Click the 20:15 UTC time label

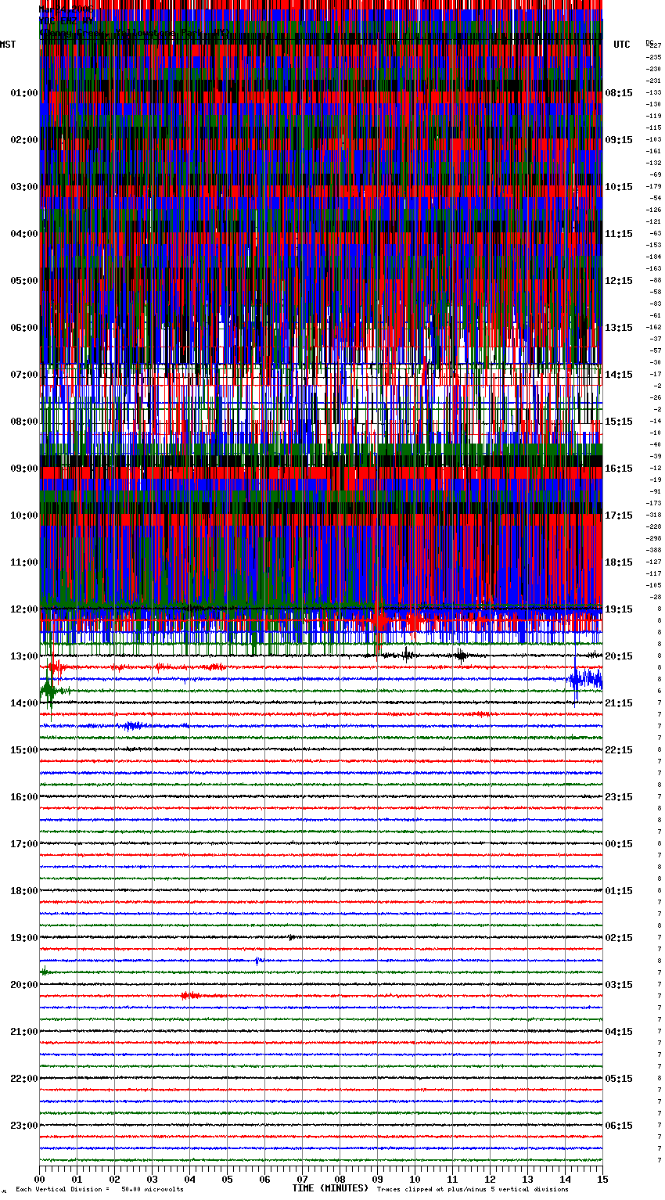pyautogui.click(x=619, y=656)
